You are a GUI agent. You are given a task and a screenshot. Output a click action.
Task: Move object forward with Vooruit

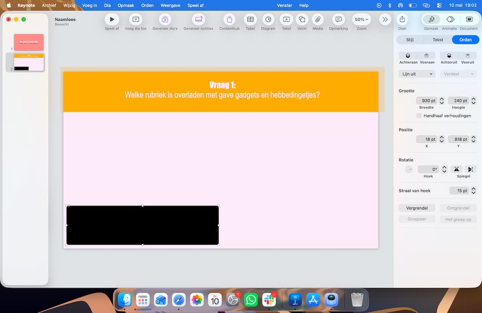click(x=468, y=56)
